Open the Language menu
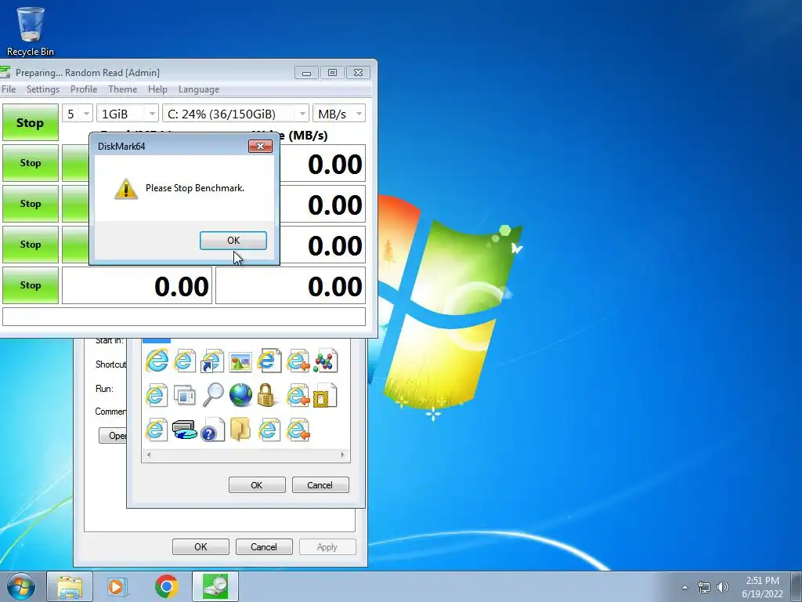Viewport: 802px width, 602px height. tap(199, 89)
